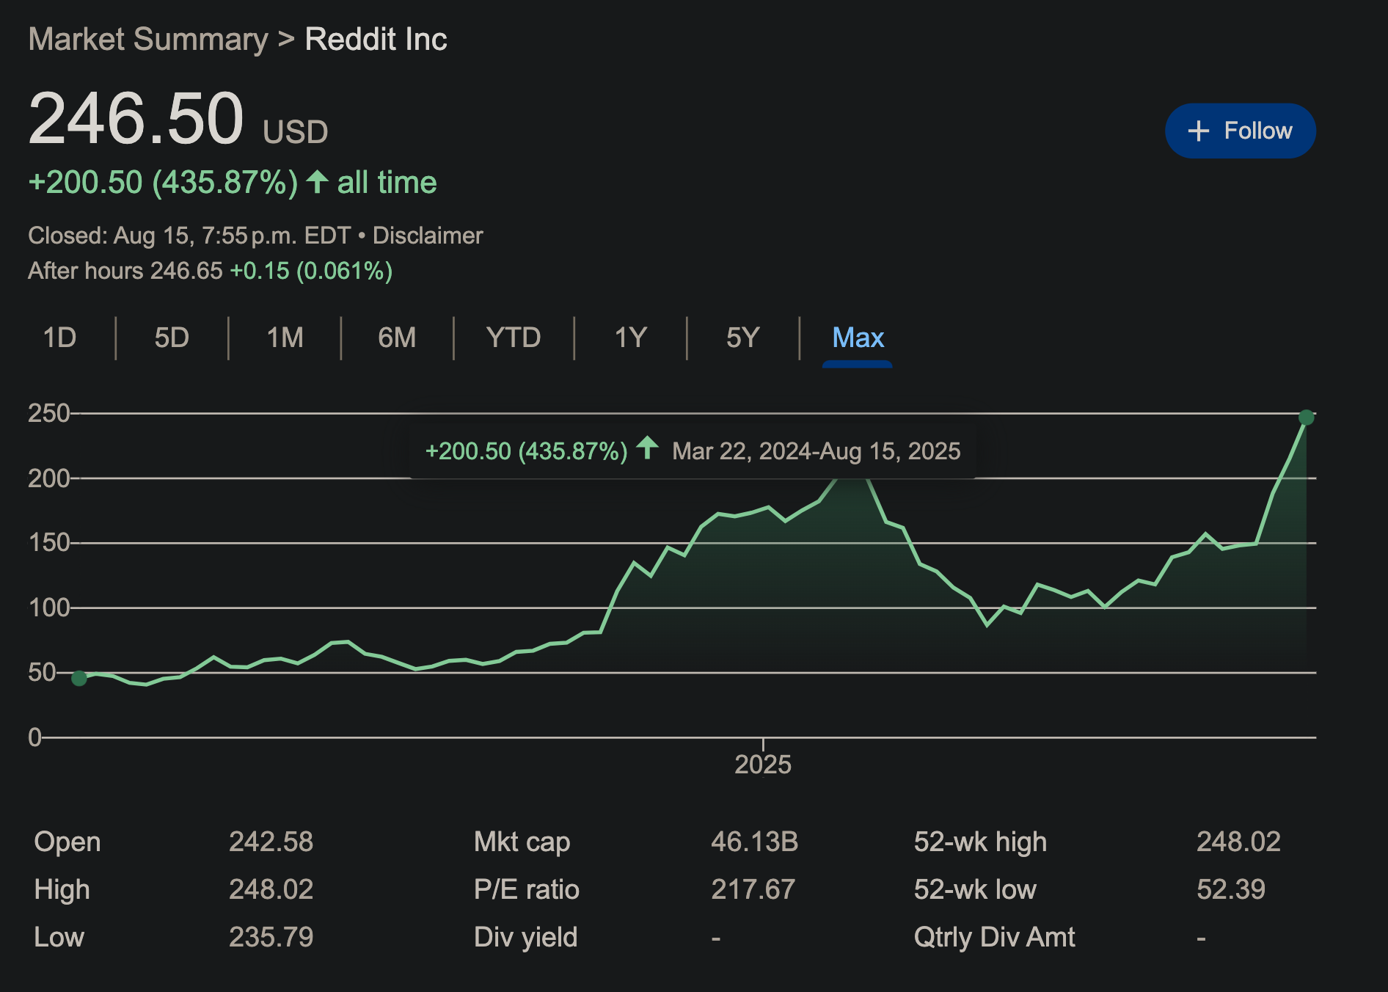The width and height of the screenshot is (1388, 992).
Task: Click the Mkt cap value 46.13B
Action: 753,842
